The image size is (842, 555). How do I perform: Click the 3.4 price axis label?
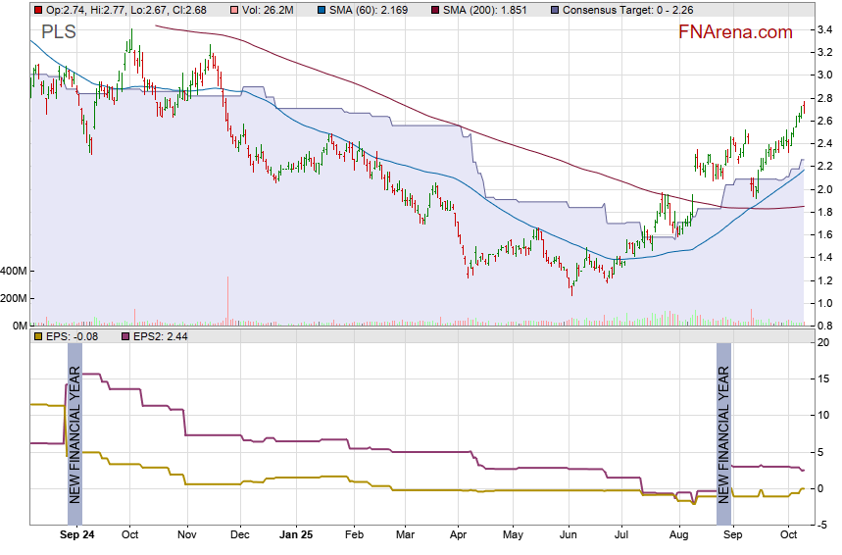tap(825, 30)
